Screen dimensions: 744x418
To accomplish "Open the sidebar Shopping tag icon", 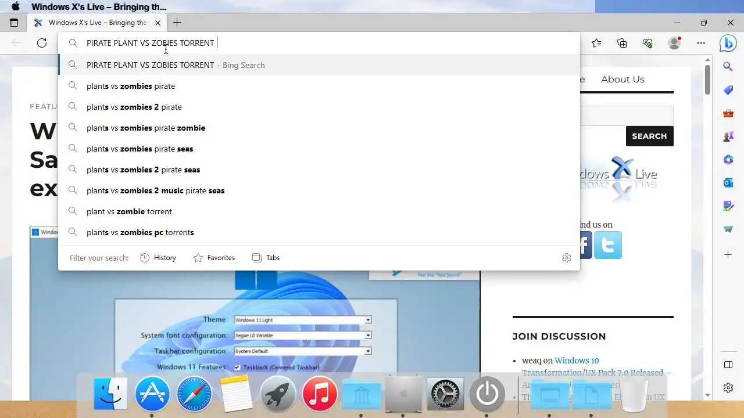I will click(x=728, y=90).
